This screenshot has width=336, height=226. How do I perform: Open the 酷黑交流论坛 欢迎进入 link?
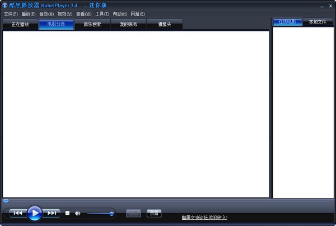point(204,217)
